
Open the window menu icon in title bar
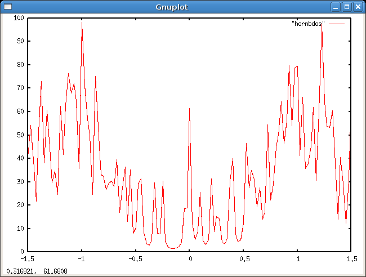[x=8, y=7]
